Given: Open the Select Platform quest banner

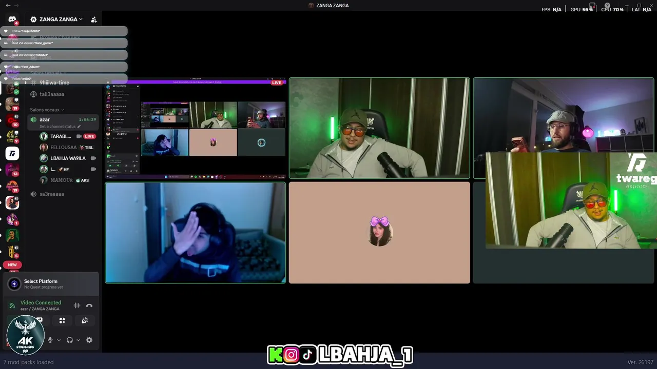Looking at the screenshot, I should 51,284.
